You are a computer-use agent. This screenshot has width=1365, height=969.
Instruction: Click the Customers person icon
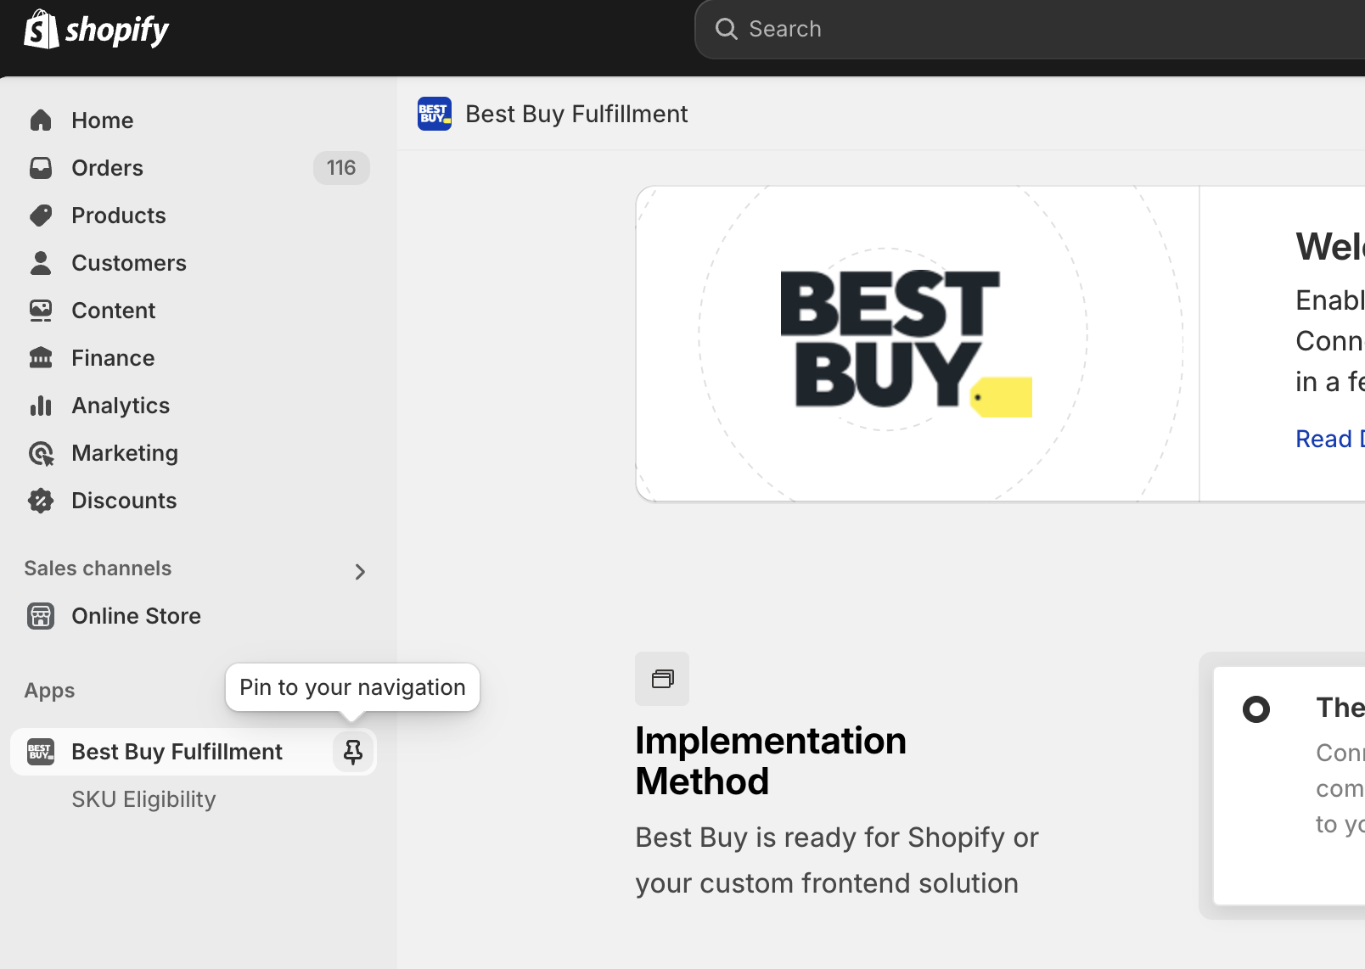[41, 263]
